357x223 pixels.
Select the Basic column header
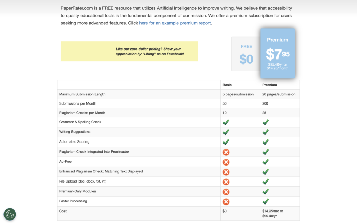tap(227, 85)
